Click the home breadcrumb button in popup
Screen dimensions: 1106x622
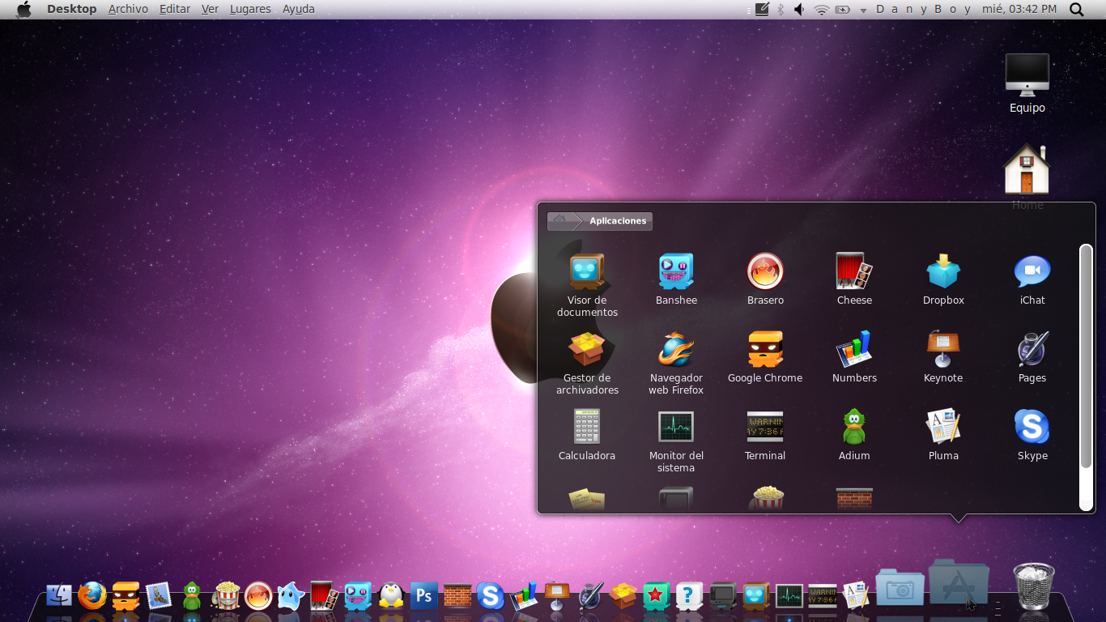[559, 221]
